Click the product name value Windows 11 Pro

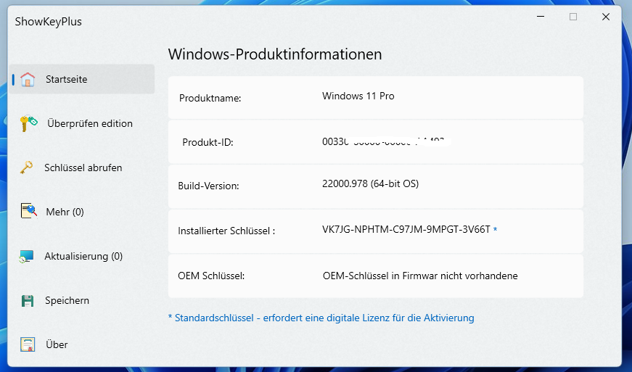click(358, 96)
